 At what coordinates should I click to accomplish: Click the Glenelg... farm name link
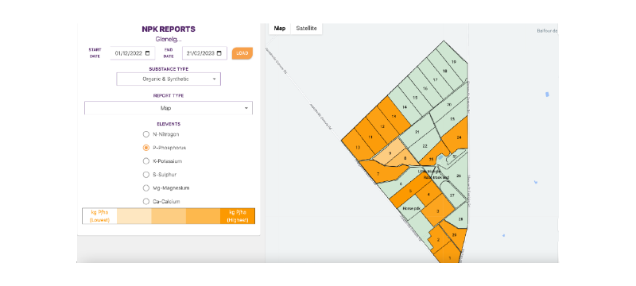pyautogui.click(x=169, y=39)
